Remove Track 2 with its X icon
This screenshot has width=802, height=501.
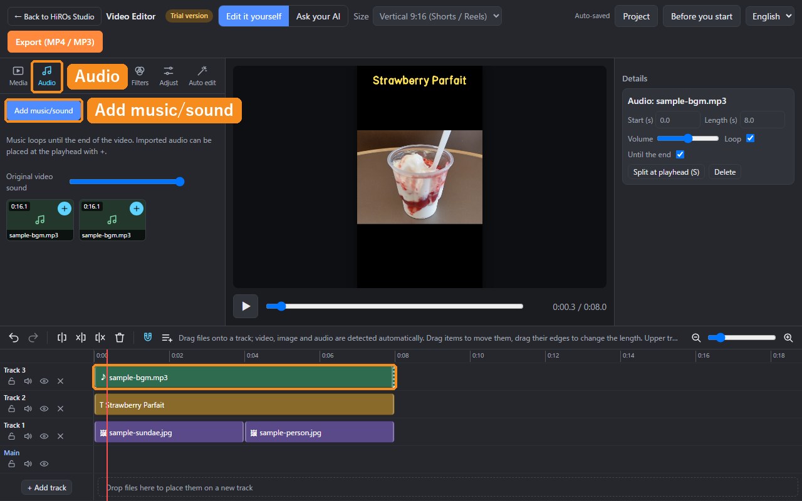click(x=60, y=408)
